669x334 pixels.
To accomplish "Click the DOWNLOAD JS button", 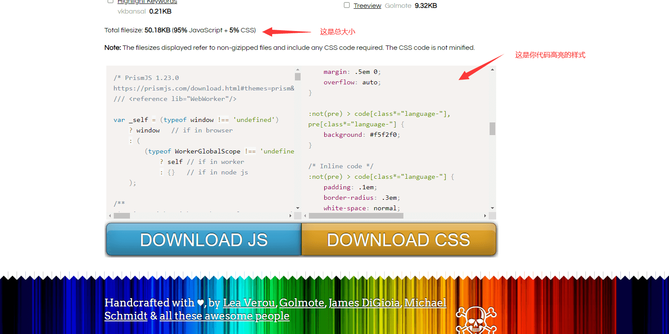I will [203, 239].
